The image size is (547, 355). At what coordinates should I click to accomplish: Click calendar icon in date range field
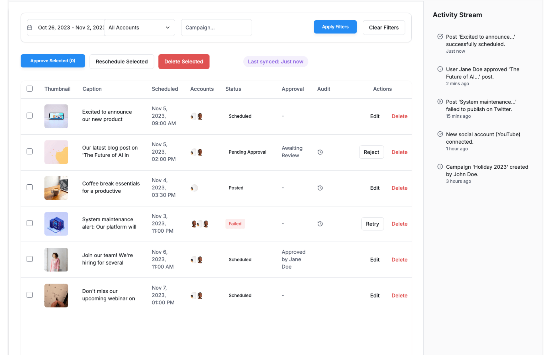click(30, 28)
